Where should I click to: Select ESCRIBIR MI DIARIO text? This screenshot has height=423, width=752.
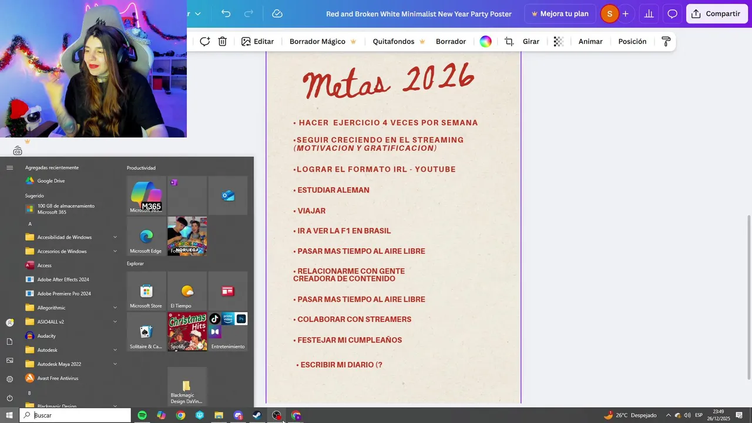point(340,365)
